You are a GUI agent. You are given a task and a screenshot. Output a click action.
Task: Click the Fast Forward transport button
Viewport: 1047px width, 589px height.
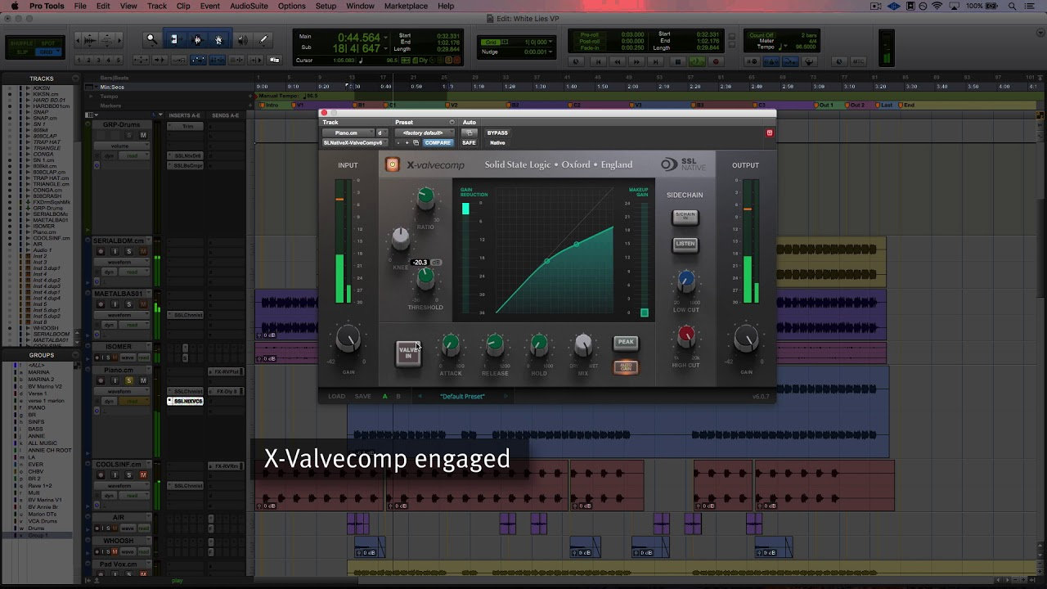636,61
